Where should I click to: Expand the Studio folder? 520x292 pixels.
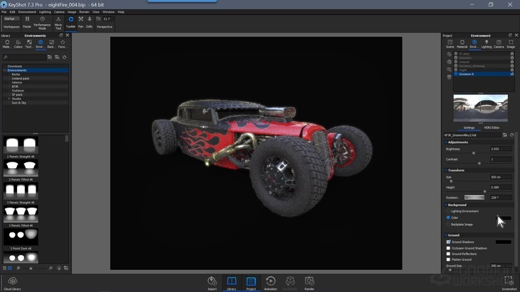(x=9, y=99)
